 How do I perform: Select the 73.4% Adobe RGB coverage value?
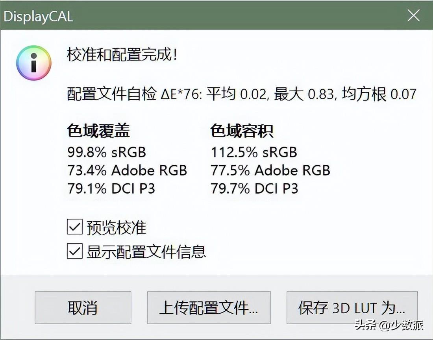pos(127,170)
